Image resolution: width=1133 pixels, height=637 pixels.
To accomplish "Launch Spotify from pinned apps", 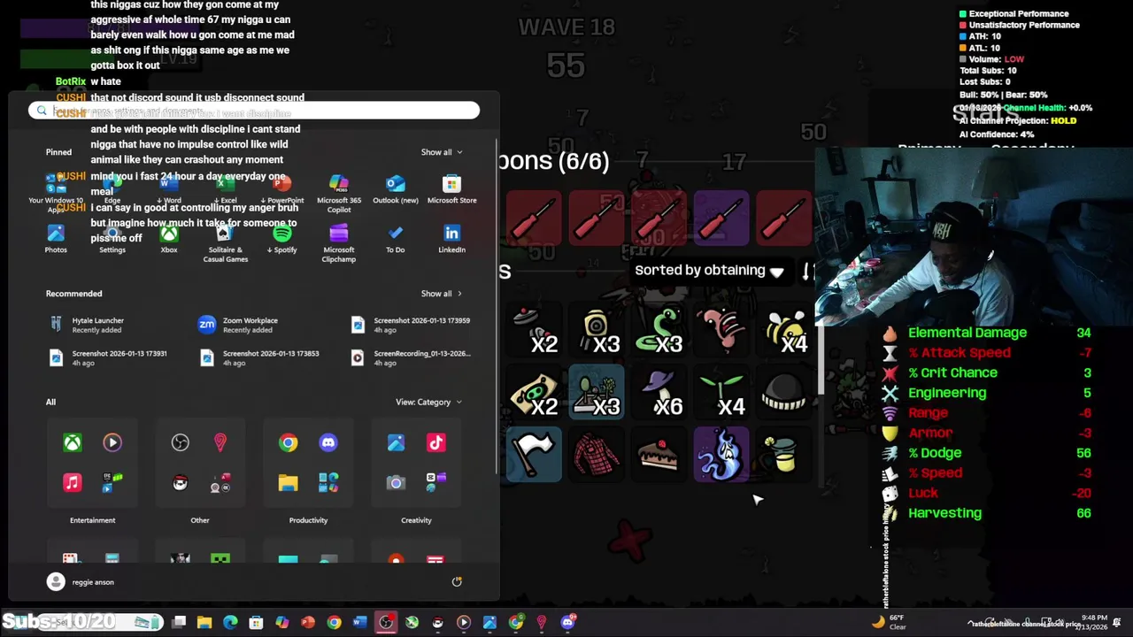I will click(x=282, y=239).
